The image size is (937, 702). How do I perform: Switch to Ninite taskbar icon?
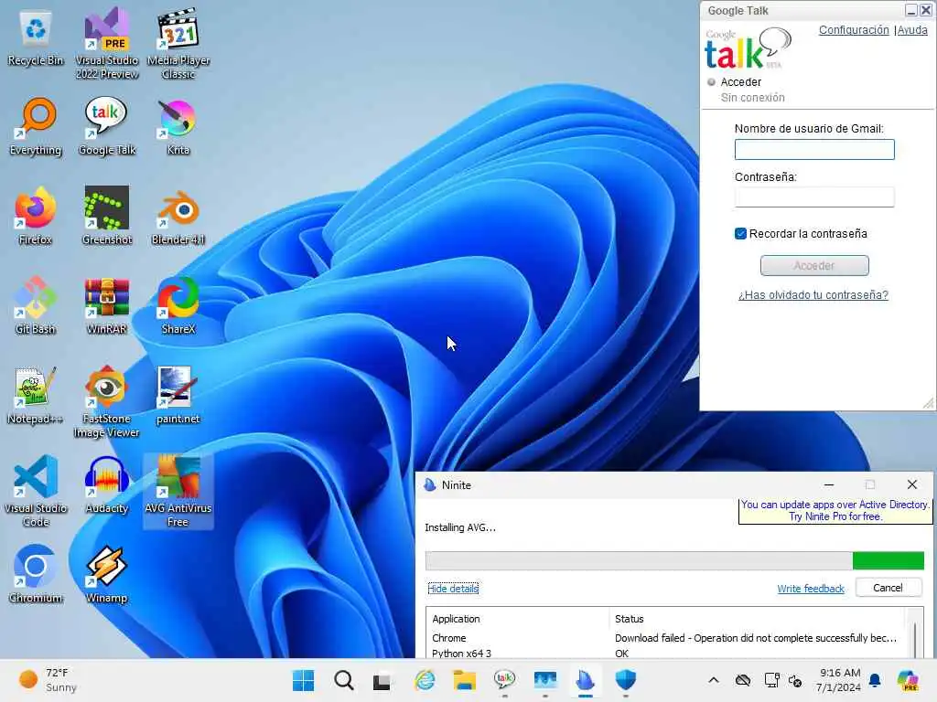(x=586, y=680)
